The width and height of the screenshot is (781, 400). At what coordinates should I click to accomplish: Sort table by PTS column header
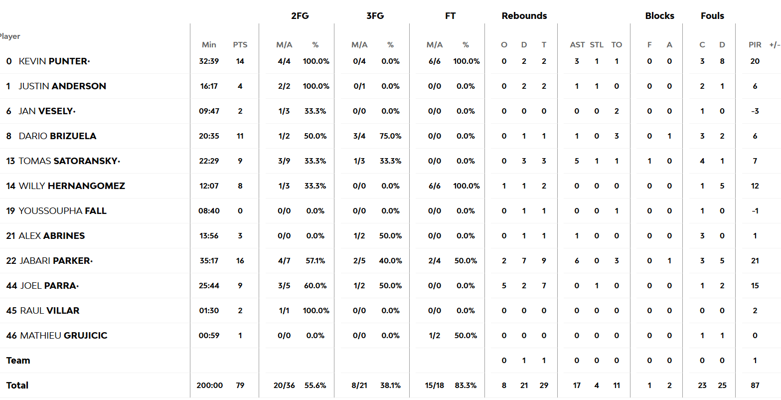(x=240, y=45)
